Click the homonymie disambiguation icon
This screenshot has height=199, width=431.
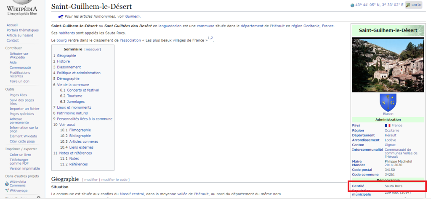pyautogui.click(x=61, y=16)
